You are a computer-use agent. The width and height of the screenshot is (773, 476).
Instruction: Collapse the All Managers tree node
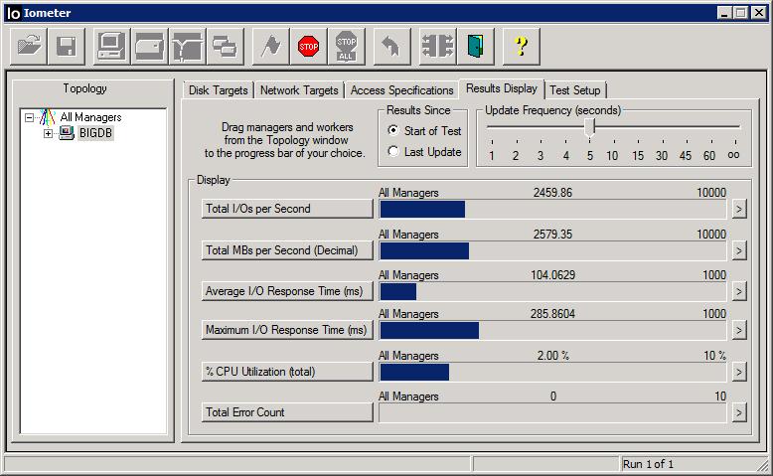pos(30,117)
